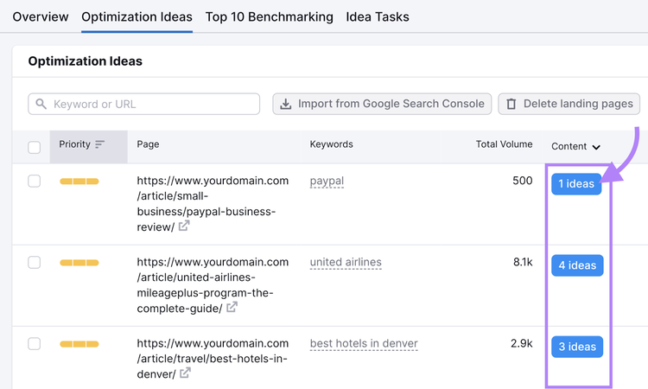The image size is (648, 389).
Task: Open the 4 ideas button
Action: (577, 265)
